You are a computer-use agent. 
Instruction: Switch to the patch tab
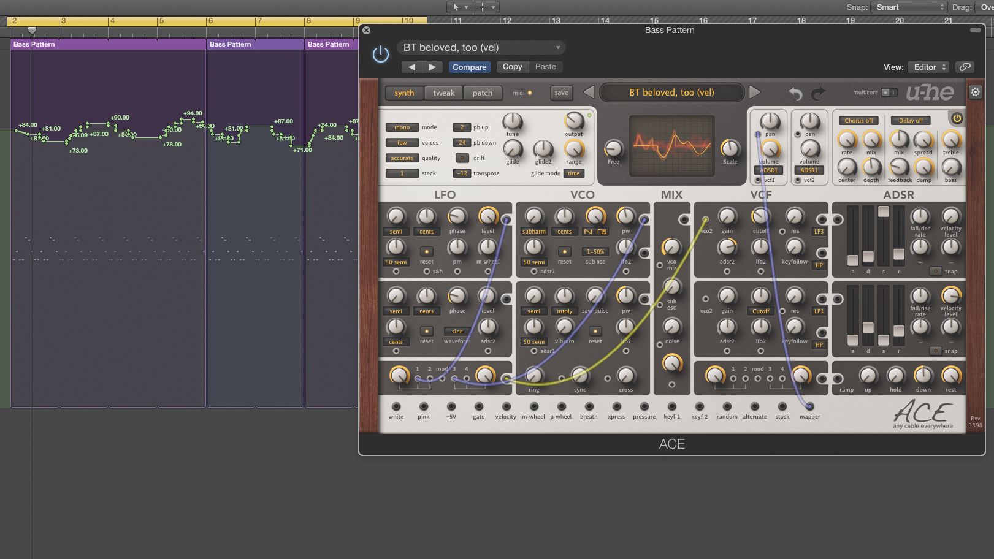[483, 93]
